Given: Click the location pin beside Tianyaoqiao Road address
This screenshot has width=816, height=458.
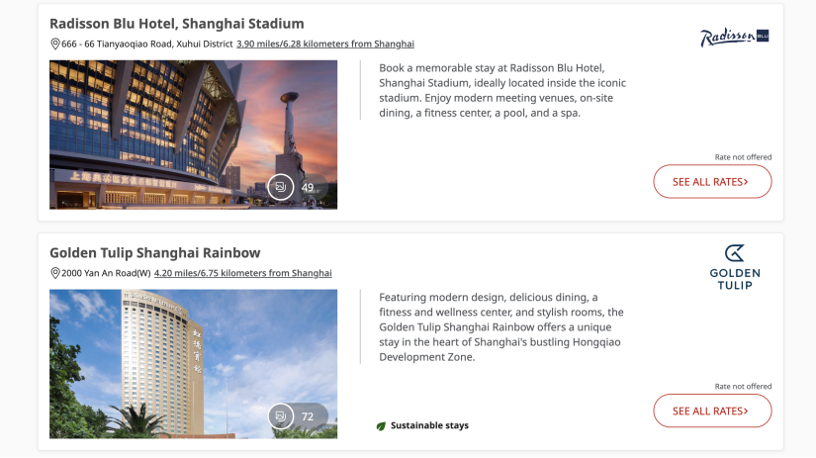Looking at the screenshot, I should (54, 44).
